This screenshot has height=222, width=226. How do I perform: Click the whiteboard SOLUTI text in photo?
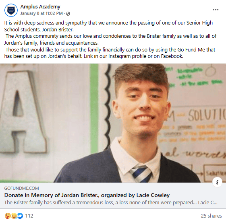point(207,115)
